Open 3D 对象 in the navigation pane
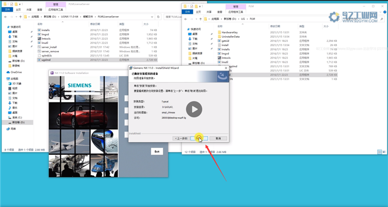The width and height of the screenshot is (388, 207). (x=17, y=83)
